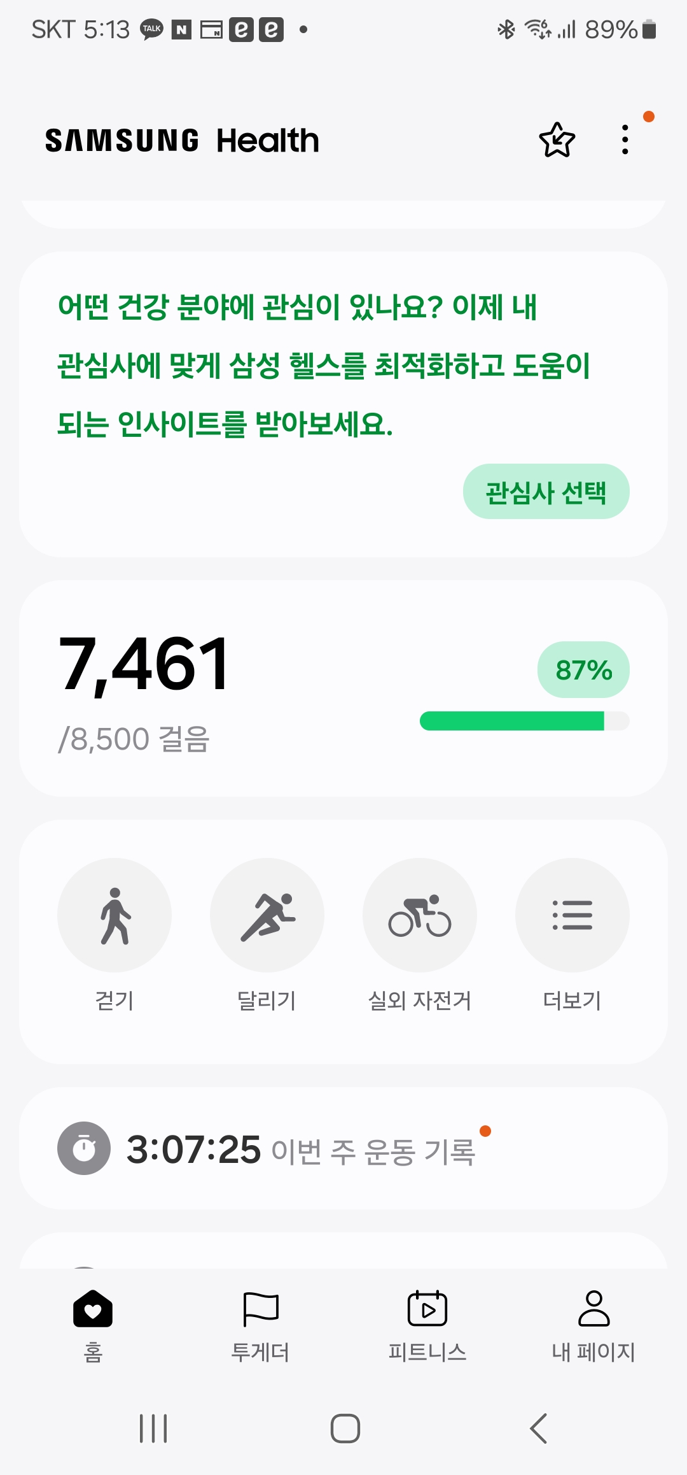The width and height of the screenshot is (687, 1475).
Task: Open the three-dot more options menu
Action: [625, 140]
